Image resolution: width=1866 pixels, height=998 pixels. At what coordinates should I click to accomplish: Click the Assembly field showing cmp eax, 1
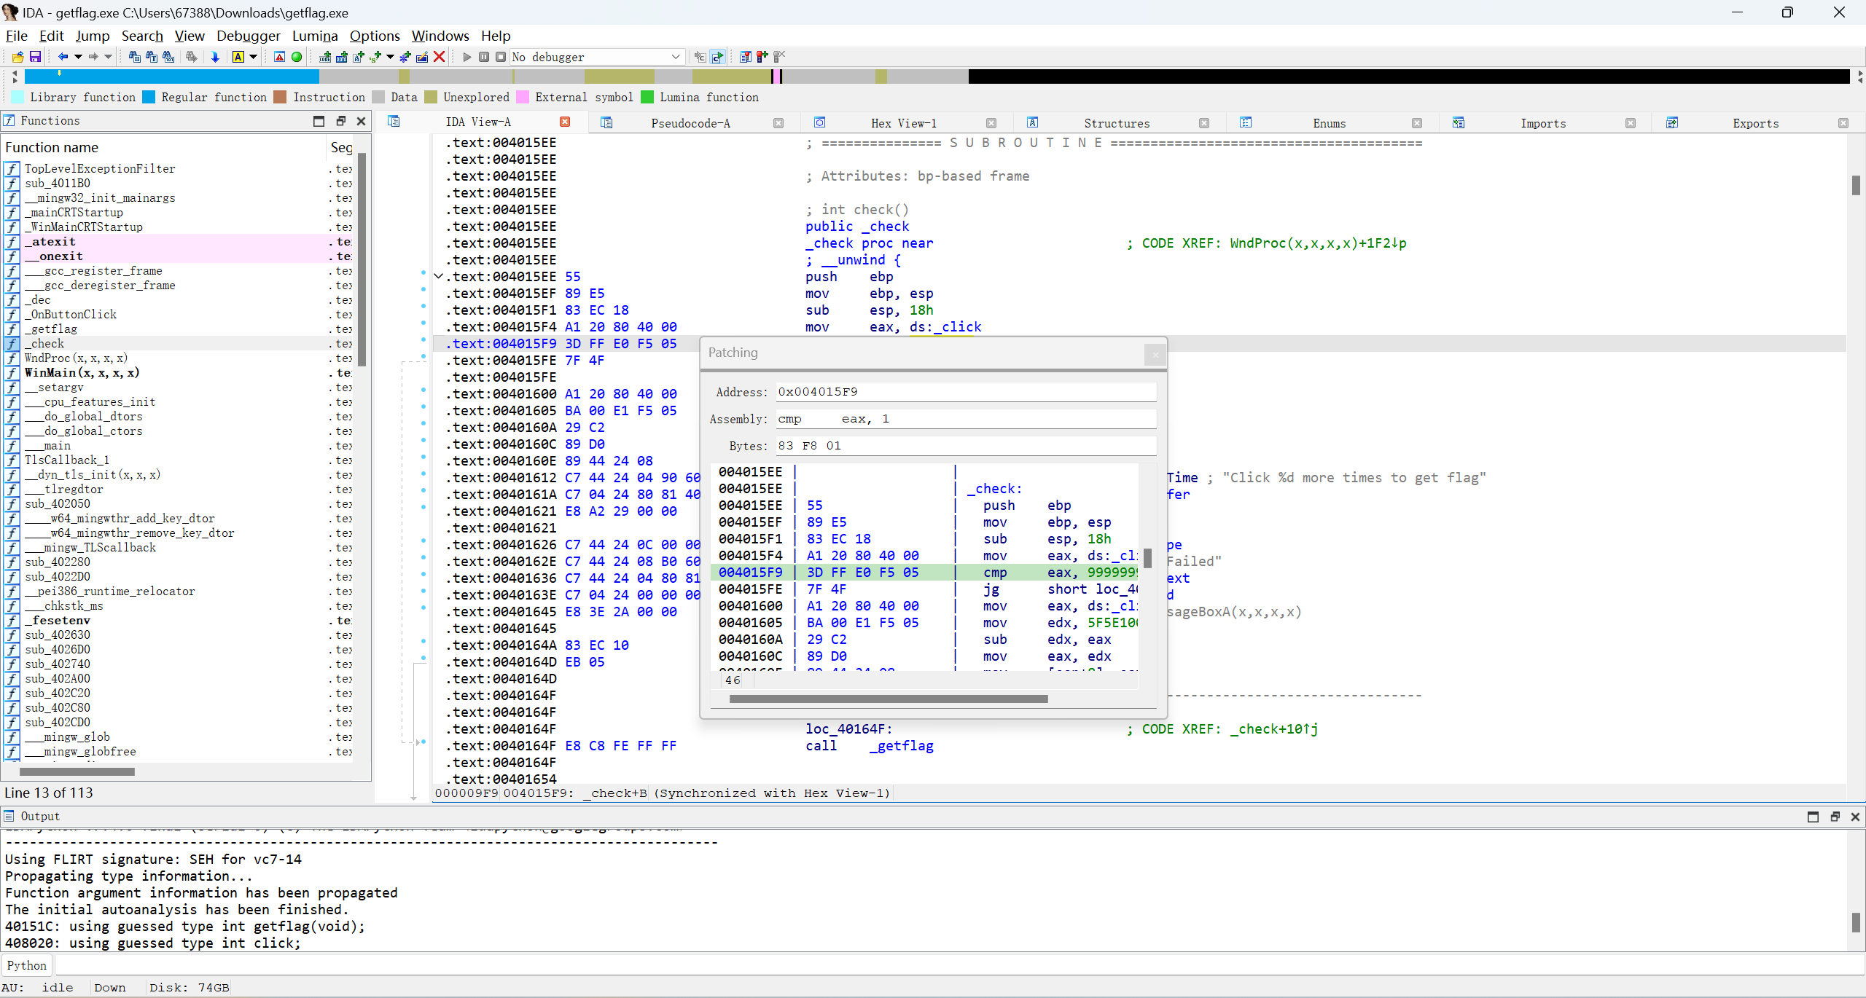(x=965, y=419)
